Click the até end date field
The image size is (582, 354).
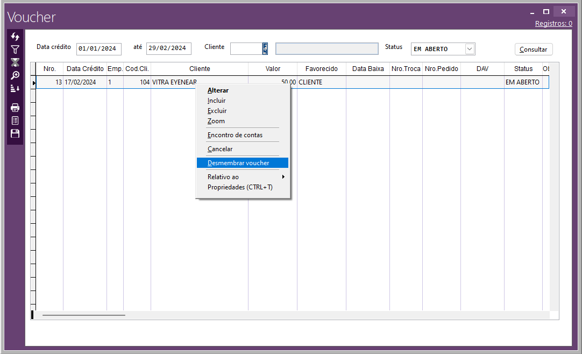coord(168,49)
